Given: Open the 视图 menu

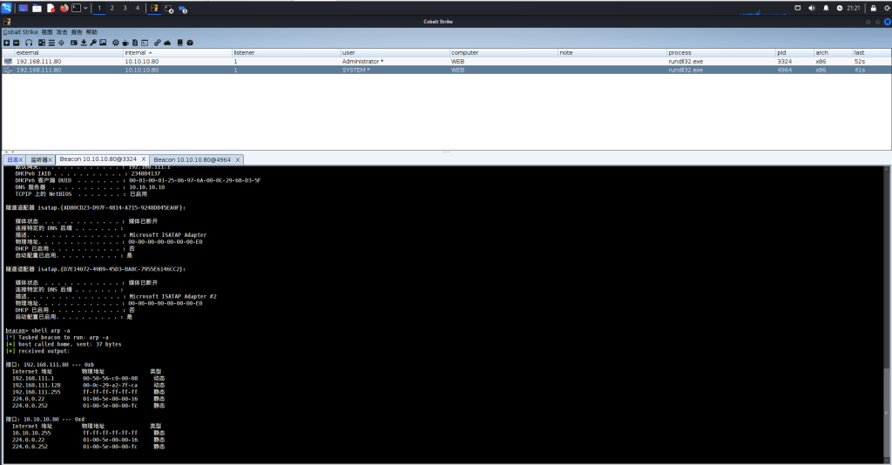Looking at the screenshot, I should [x=47, y=32].
